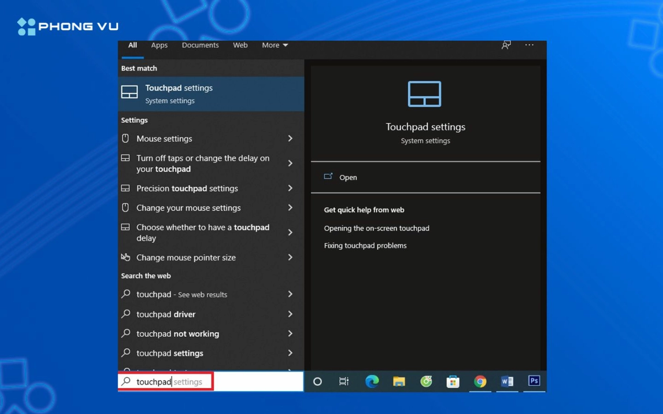The image size is (663, 414).
Task: Expand the Mouse settings result arrow
Action: point(290,139)
